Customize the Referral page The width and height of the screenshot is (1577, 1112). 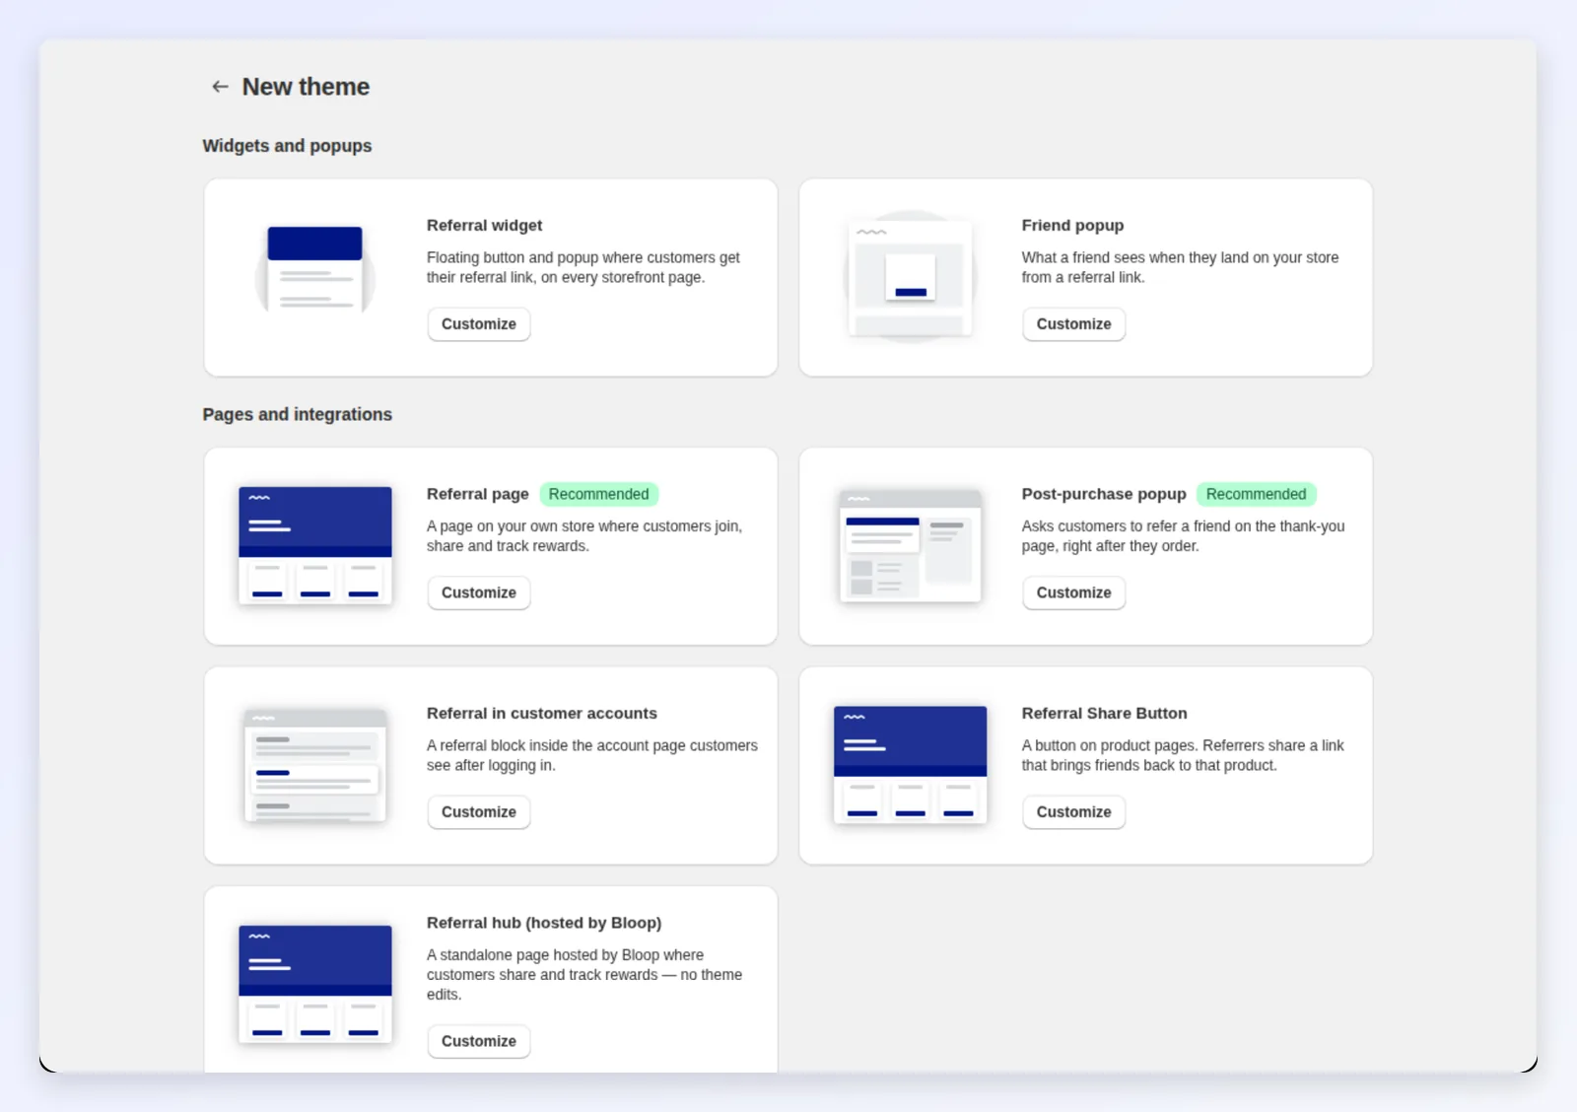479,592
